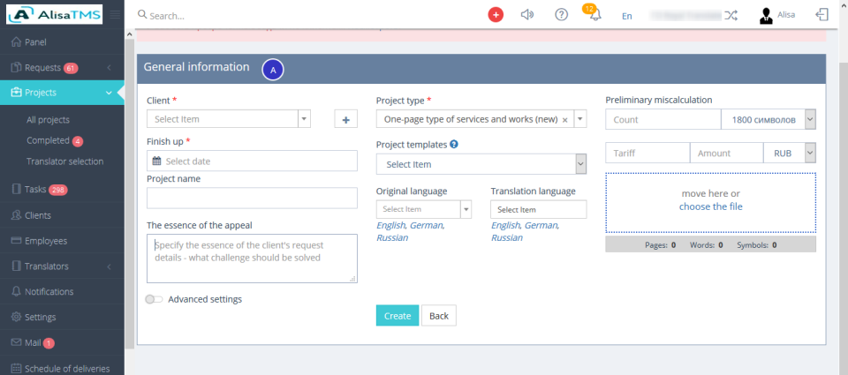The height and width of the screenshot is (375, 848).
Task: Open Mail in the sidebar
Action: click(x=62, y=342)
